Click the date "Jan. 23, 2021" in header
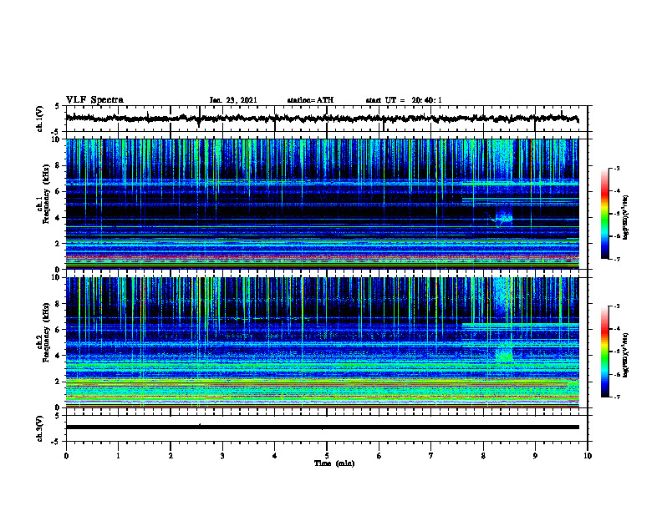Image resolution: width=662 pixels, height=511 pixels. [x=233, y=100]
